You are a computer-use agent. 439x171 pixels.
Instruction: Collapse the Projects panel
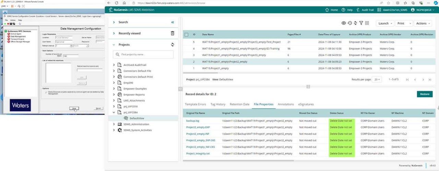(114, 45)
